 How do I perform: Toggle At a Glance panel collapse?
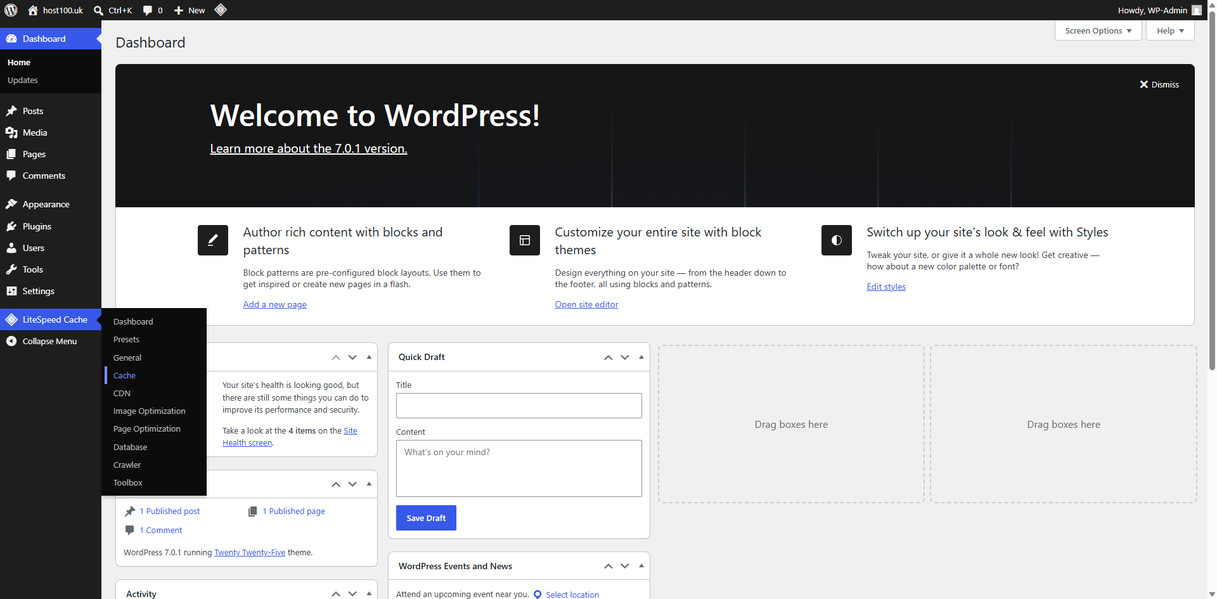(x=369, y=484)
